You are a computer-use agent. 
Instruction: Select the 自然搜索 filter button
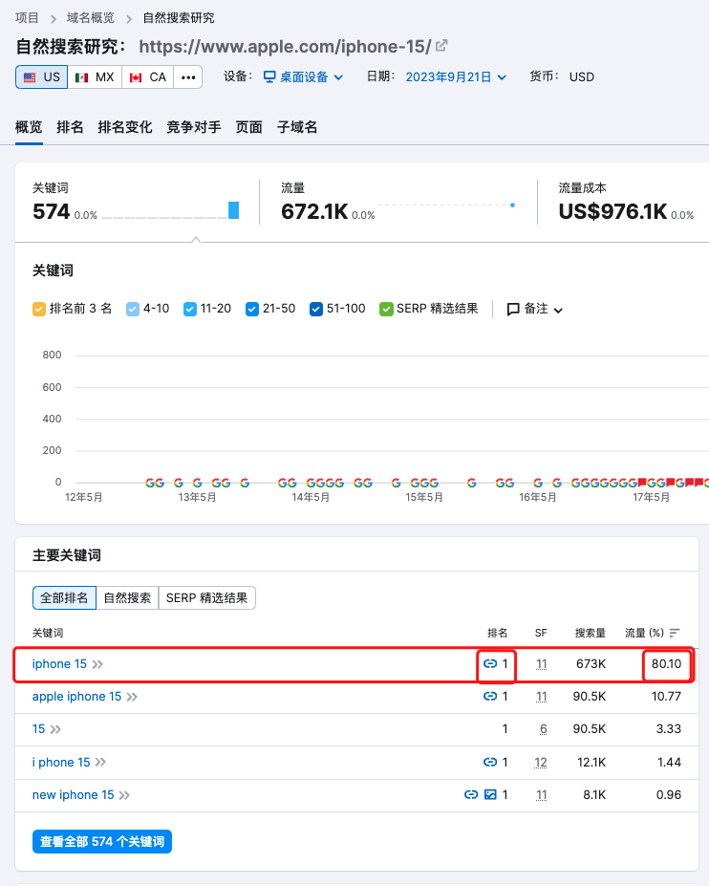127,597
